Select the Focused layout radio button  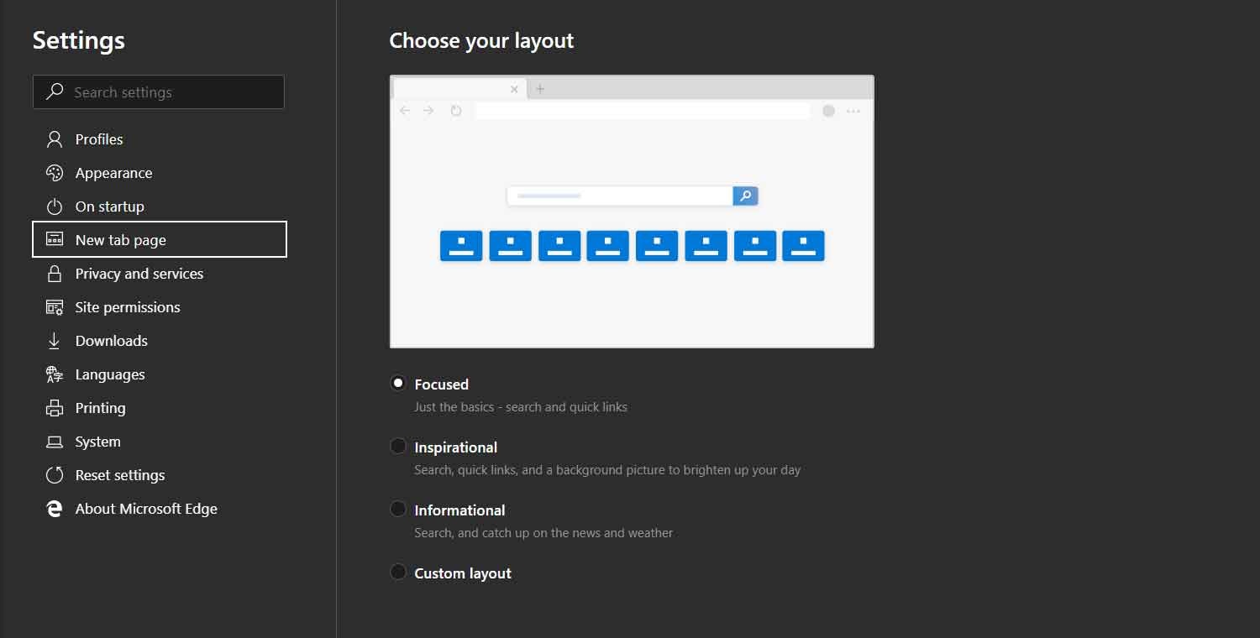398,384
